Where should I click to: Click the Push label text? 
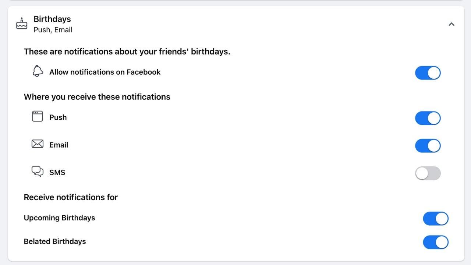tap(58, 117)
